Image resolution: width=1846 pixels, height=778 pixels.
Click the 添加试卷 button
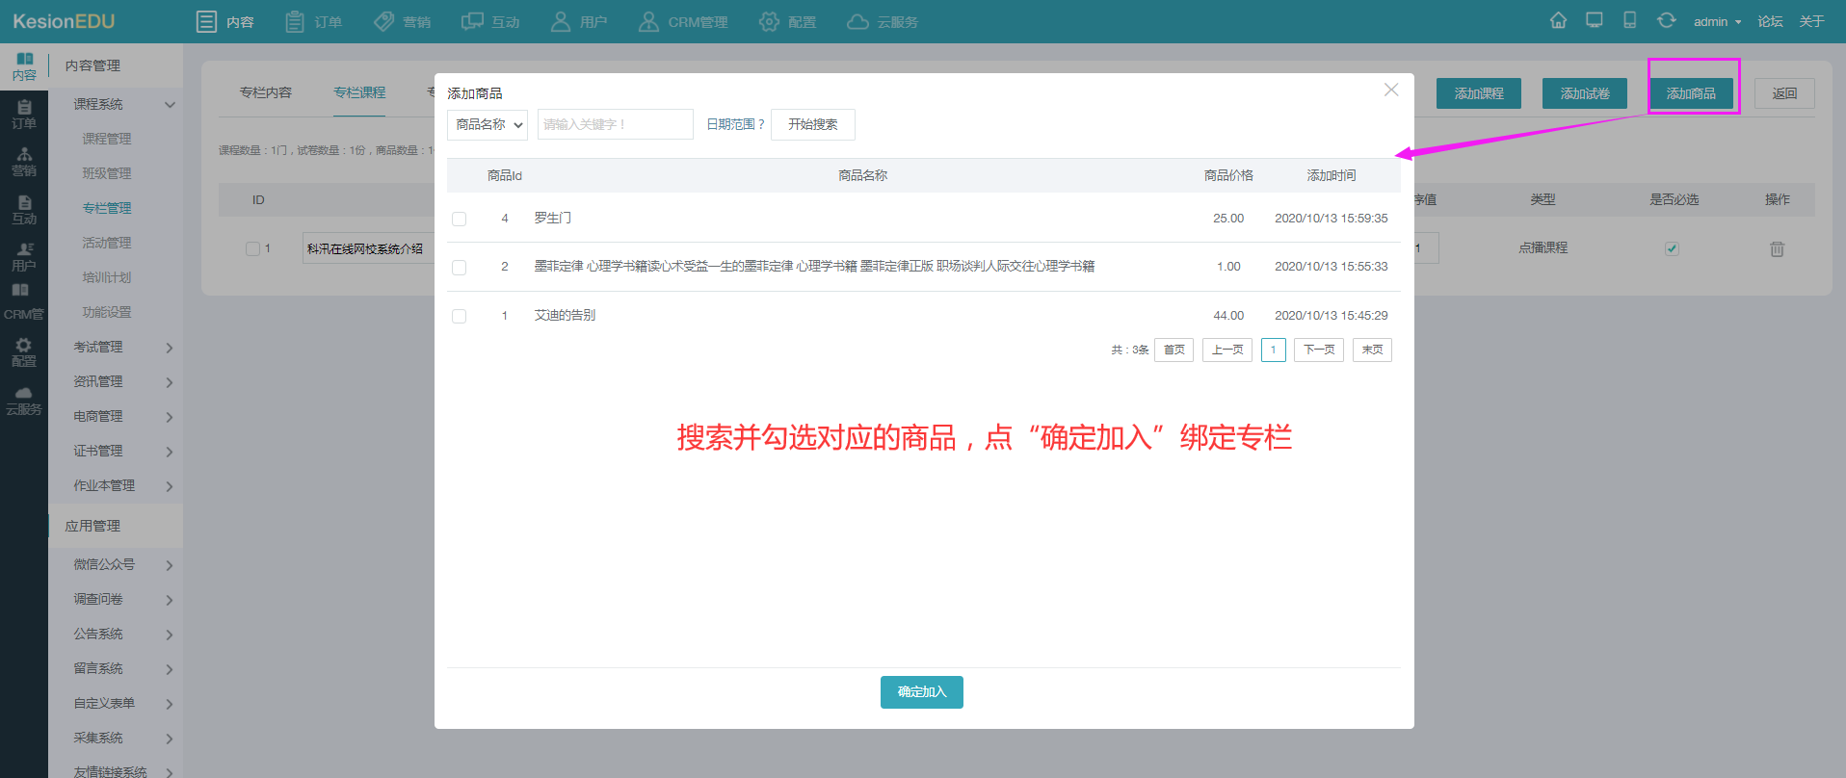click(x=1585, y=93)
